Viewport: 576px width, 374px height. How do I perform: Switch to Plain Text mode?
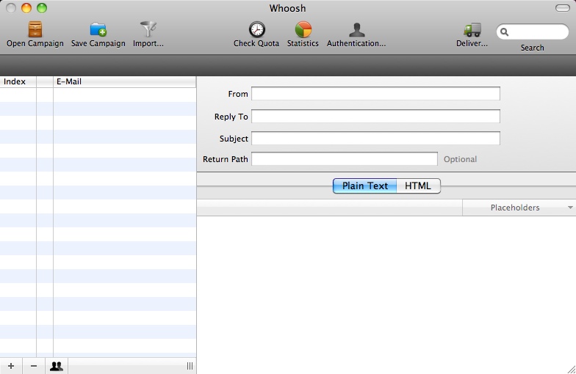[x=365, y=186]
